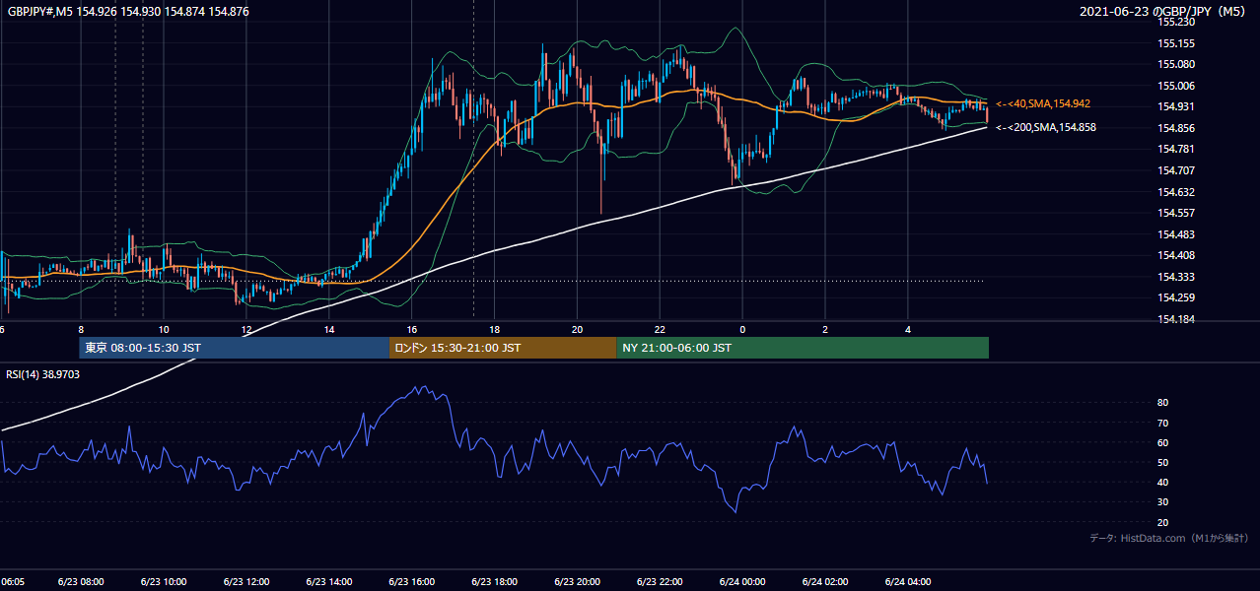
Task: Click the 6/23 20:00 time axis label
Action: click(578, 582)
